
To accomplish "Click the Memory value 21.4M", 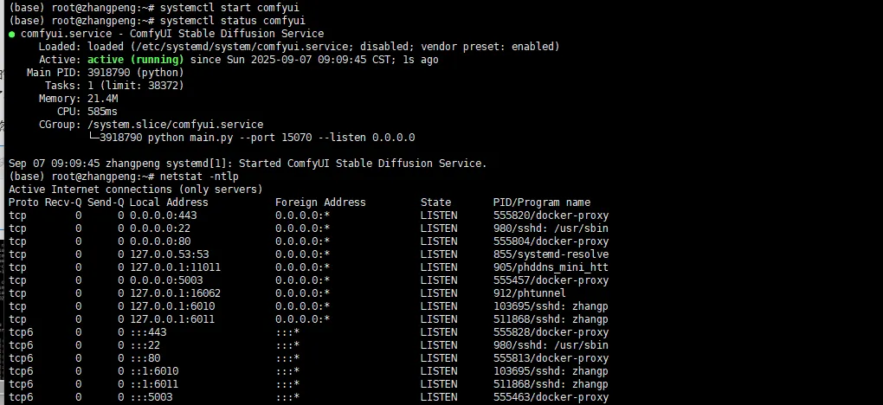I will pos(102,99).
